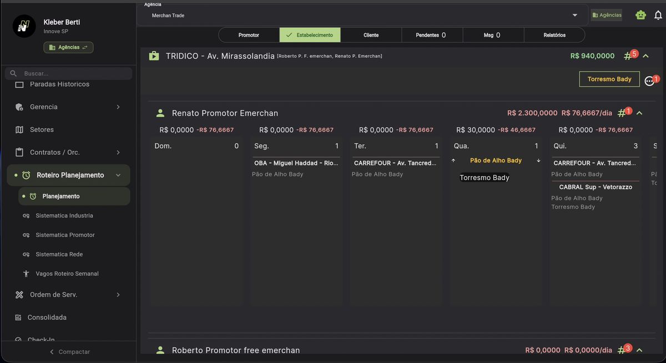Image resolution: width=666 pixels, height=363 pixels.
Task: Switch to the Estabelecimento tab
Action: click(310, 34)
